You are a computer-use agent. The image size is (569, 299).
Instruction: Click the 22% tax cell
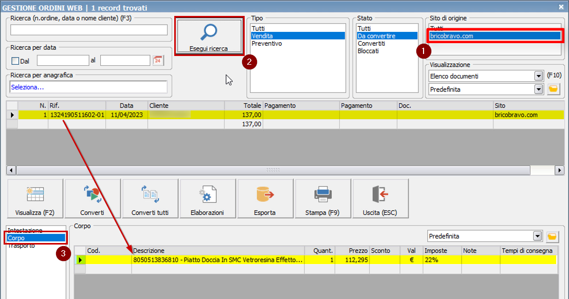coord(442,260)
